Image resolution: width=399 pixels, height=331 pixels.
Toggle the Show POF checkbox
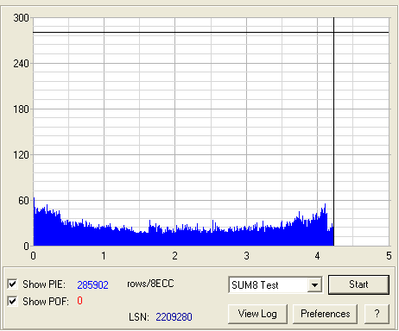(x=12, y=301)
